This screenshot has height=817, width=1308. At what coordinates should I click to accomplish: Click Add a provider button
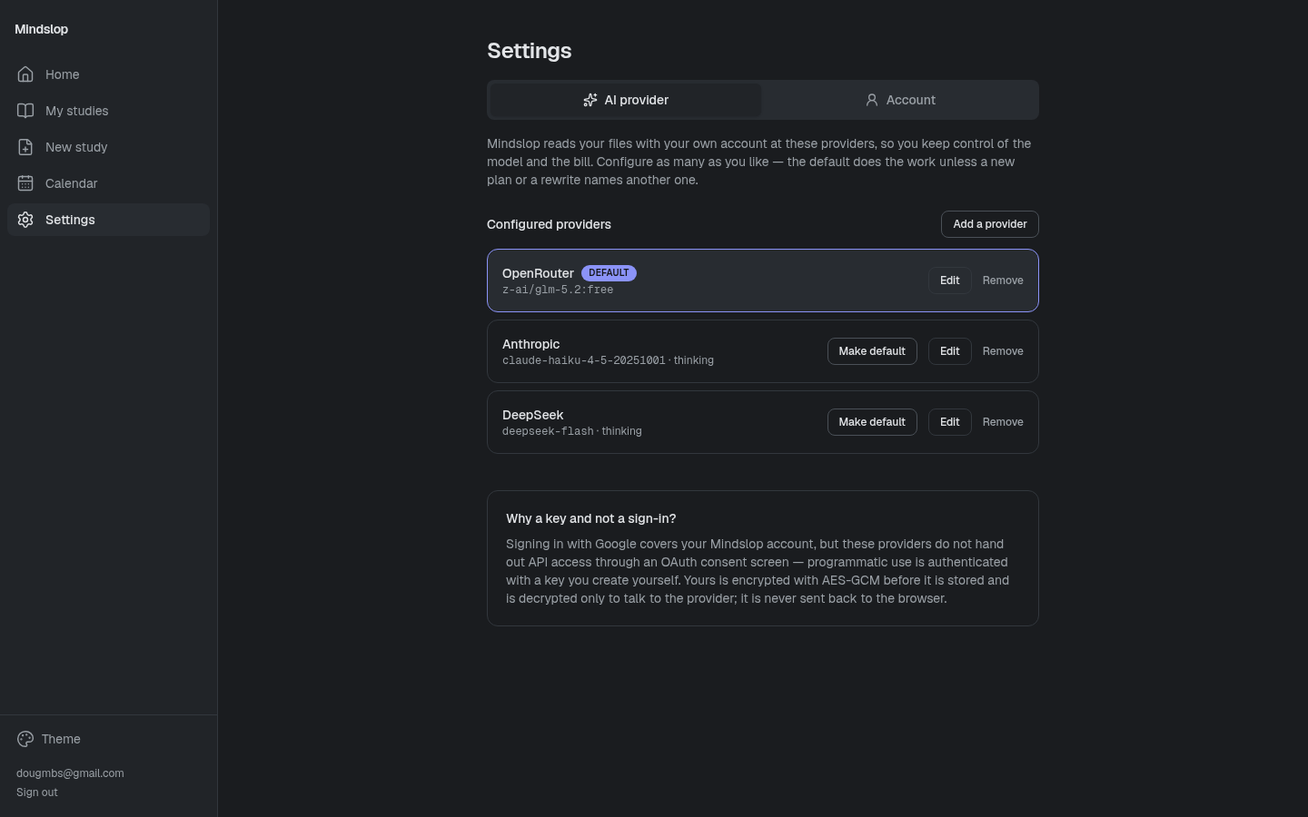pyautogui.click(x=989, y=224)
